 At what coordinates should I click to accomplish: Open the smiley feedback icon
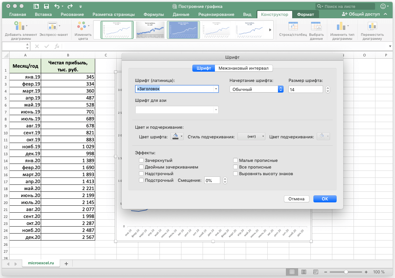[x=383, y=6]
